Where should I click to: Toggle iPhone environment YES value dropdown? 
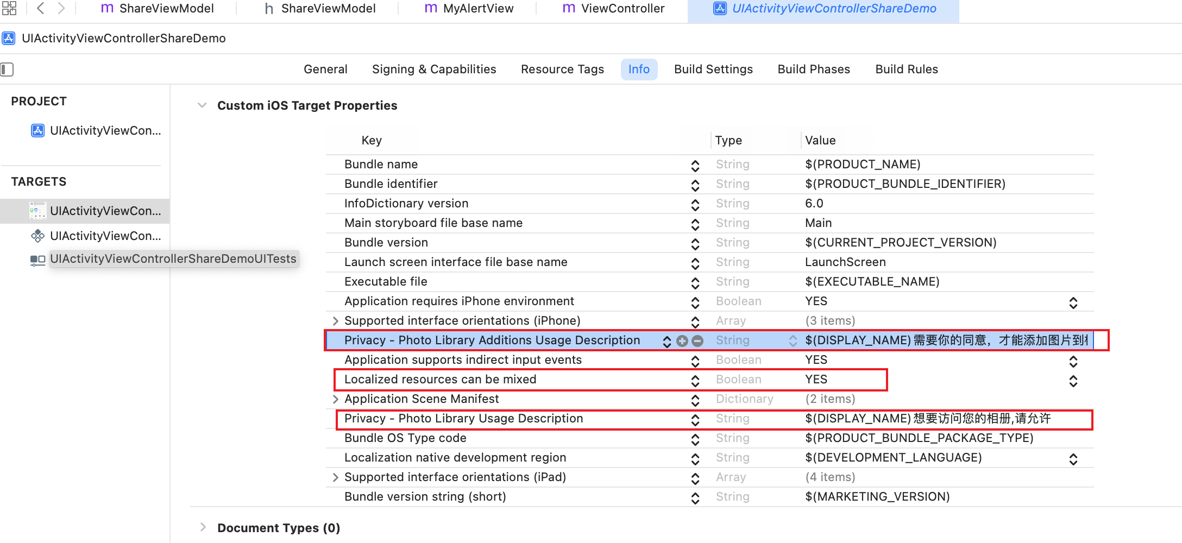coord(1073,302)
